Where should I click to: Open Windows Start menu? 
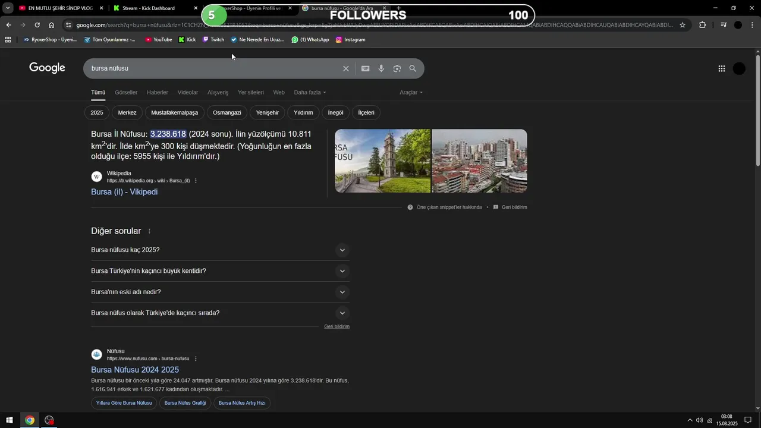click(x=10, y=420)
